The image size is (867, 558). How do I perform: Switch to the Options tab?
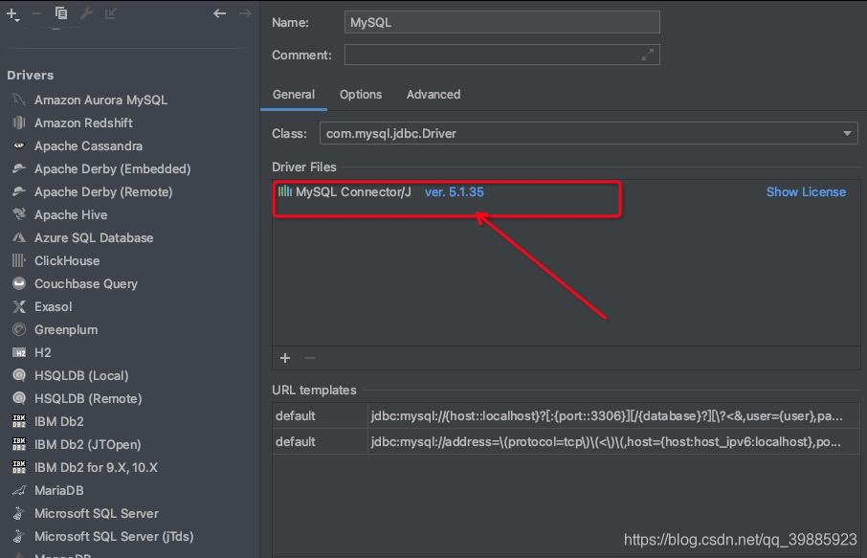tap(361, 95)
